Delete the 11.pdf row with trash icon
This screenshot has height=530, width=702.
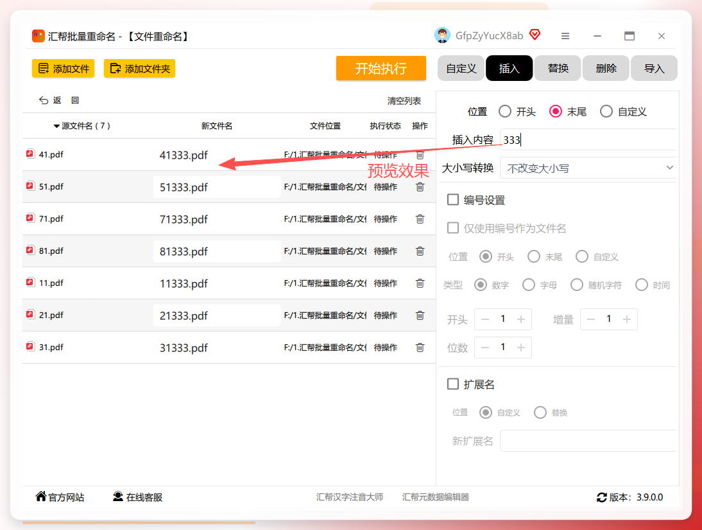pyautogui.click(x=420, y=283)
